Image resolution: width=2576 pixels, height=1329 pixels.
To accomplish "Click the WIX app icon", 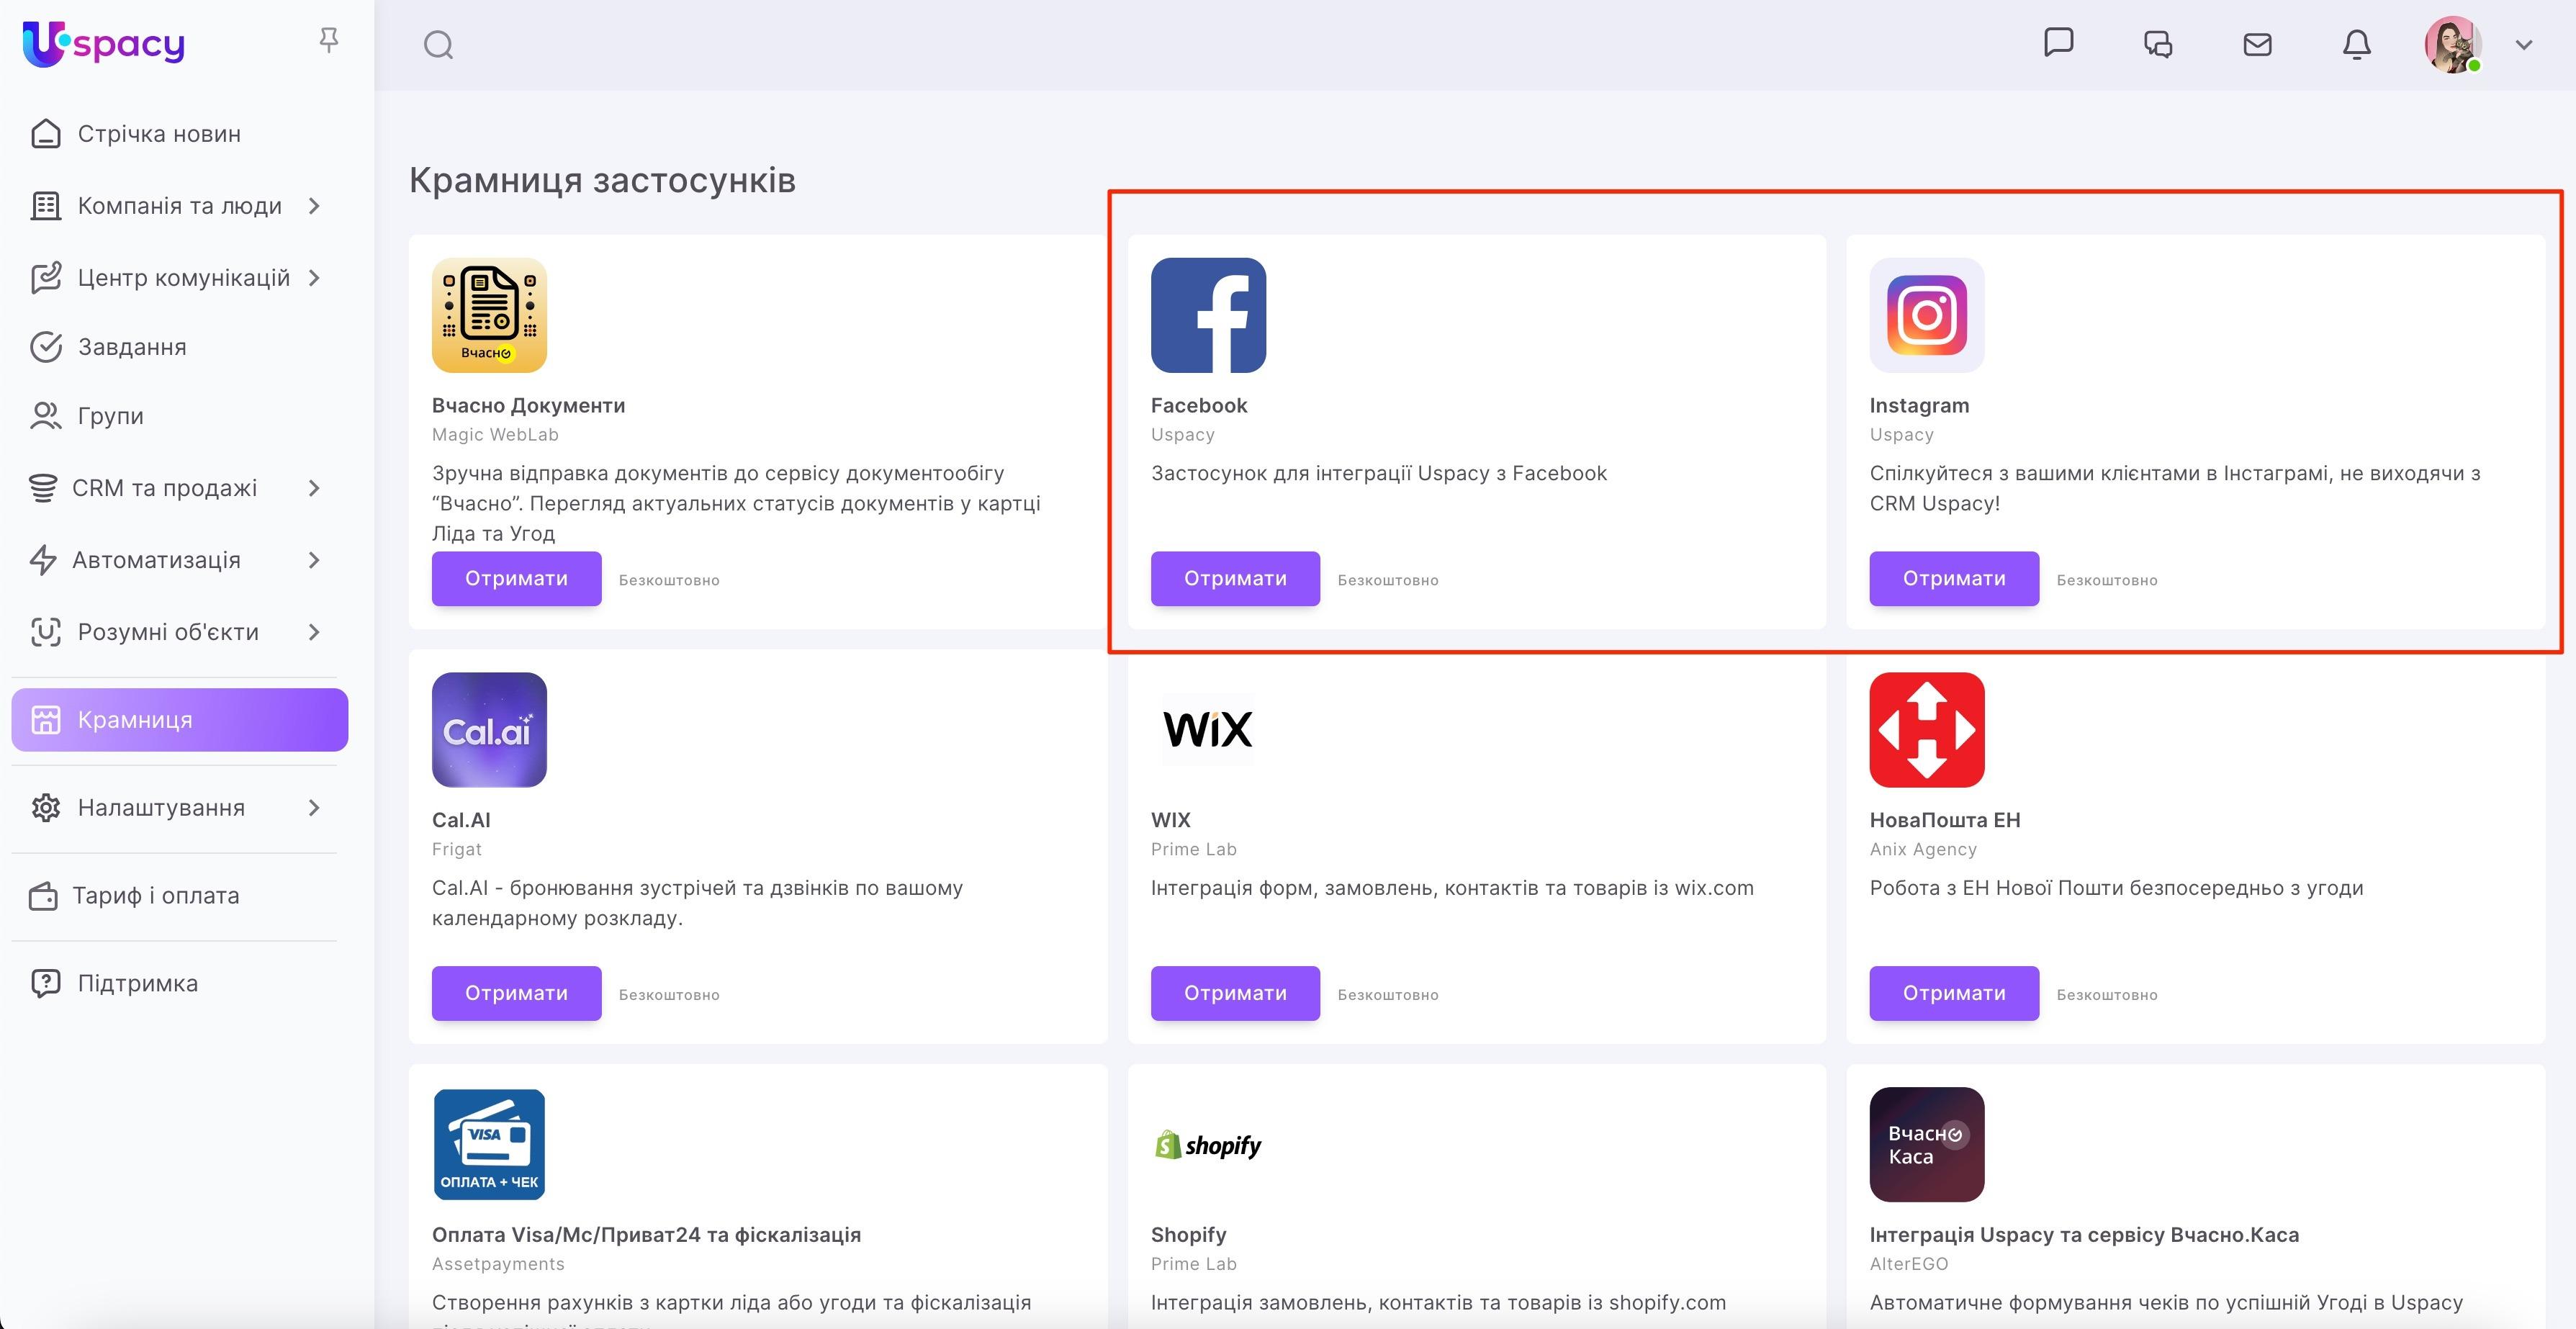I will point(1207,729).
